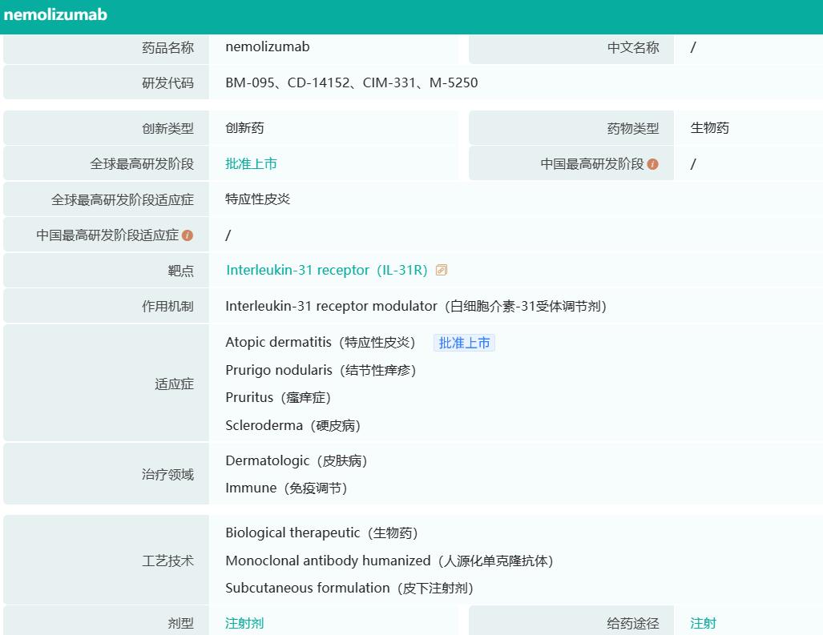The image size is (823, 635).
Task: Click the 批准上市 badge next to Atopic dermatitis
Action: click(x=464, y=342)
